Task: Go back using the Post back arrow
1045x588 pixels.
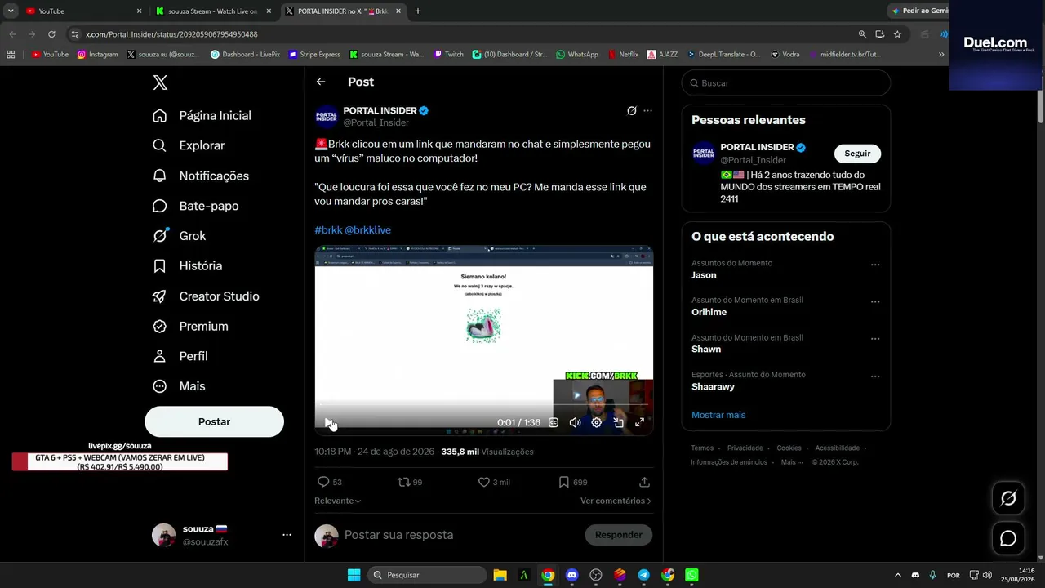Action: pyautogui.click(x=321, y=82)
